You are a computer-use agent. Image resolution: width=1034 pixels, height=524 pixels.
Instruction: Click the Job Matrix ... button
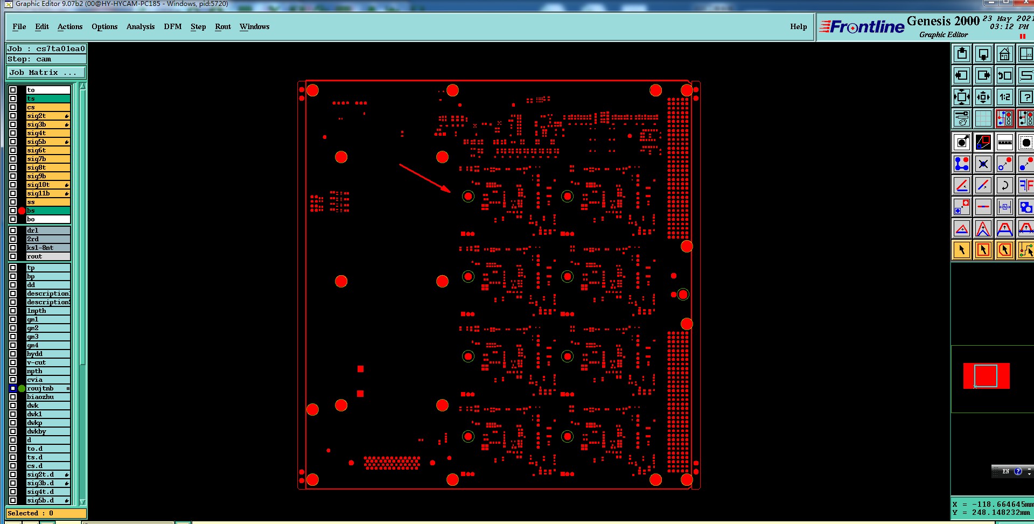[46, 72]
